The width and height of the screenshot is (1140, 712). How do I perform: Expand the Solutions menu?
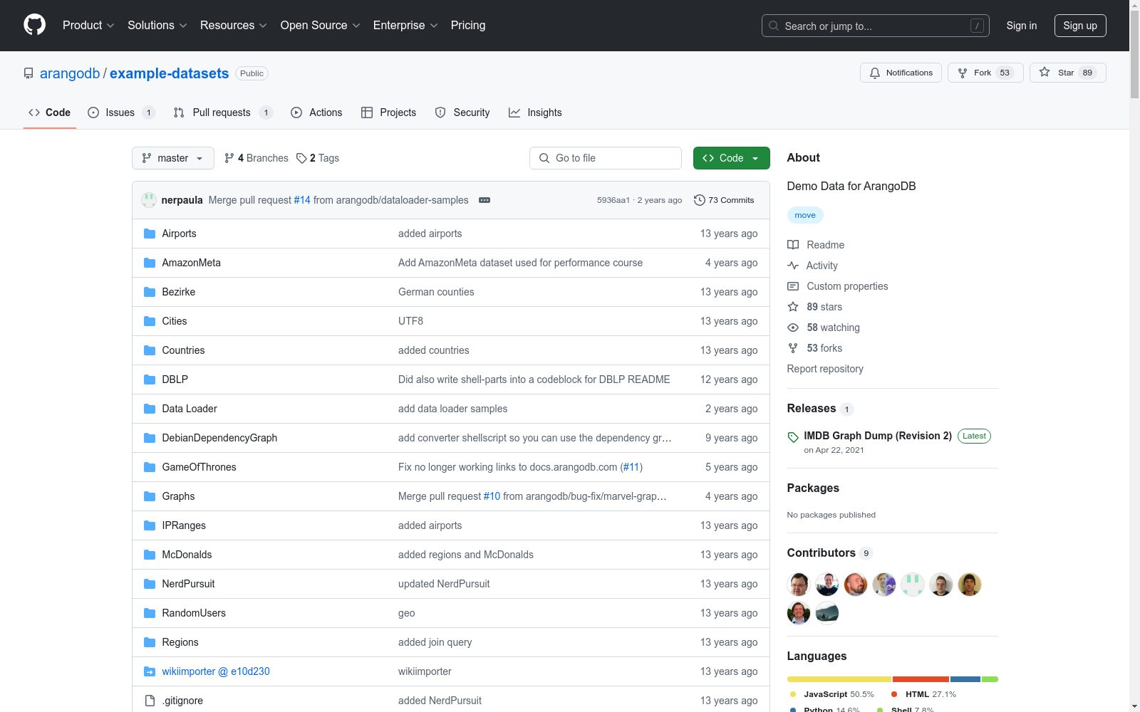pos(157,26)
